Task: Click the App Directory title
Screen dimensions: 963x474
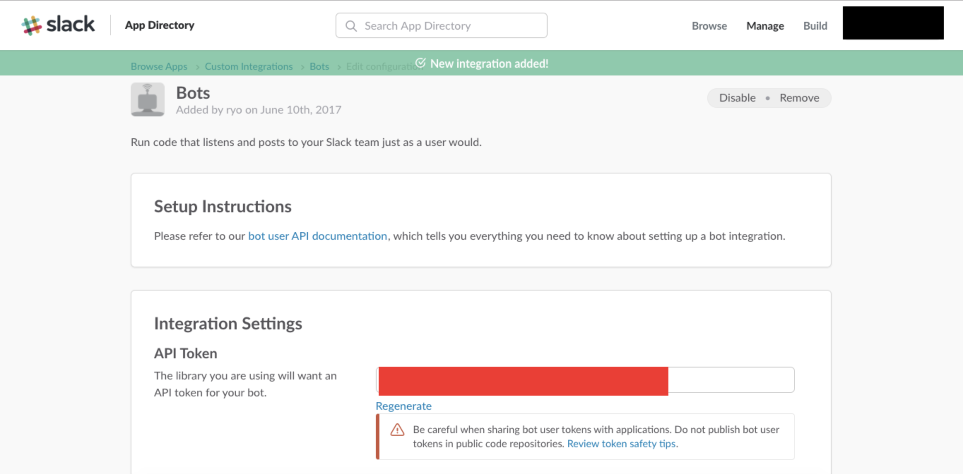Action: click(160, 25)
